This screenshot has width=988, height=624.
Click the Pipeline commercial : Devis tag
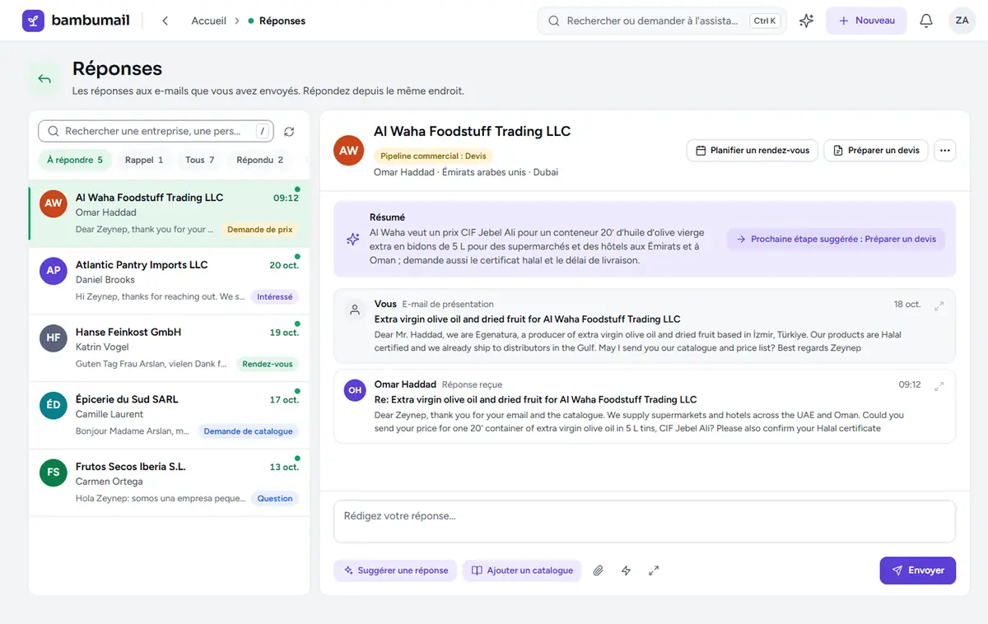(433, 156)
